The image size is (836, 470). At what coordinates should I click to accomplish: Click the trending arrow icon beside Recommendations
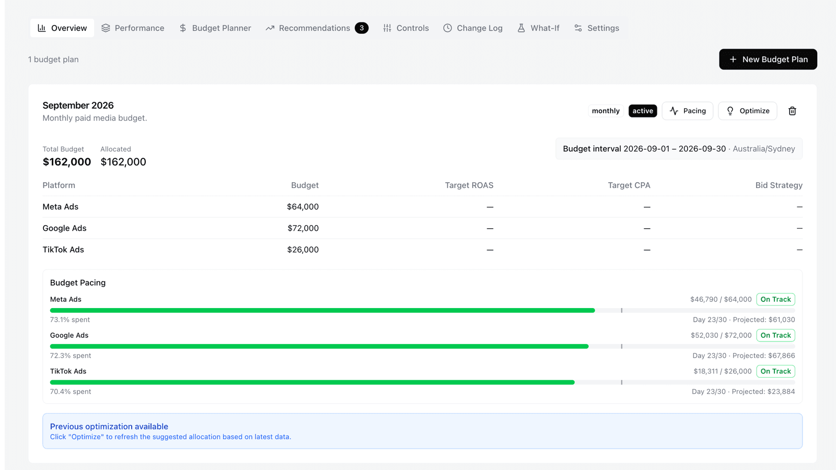coord(270,28)
